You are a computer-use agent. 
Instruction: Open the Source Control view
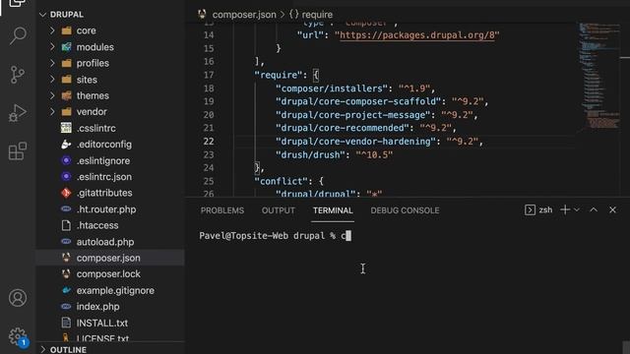tap(18, 75)
